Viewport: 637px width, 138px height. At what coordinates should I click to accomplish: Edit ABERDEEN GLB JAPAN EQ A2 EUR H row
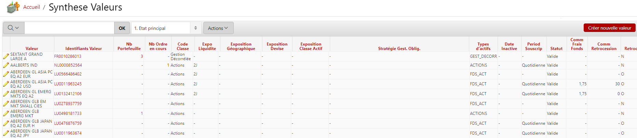point(6,123)
